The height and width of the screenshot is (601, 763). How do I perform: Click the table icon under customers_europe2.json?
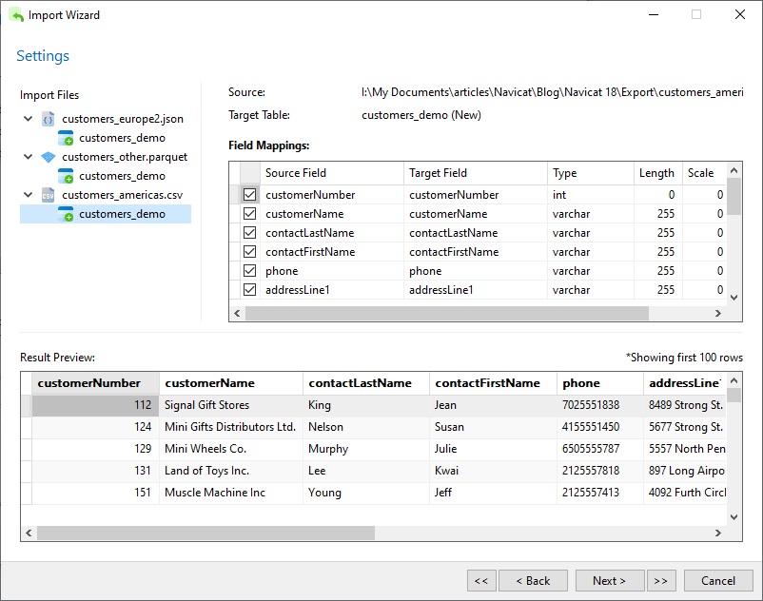click(66, 138)
